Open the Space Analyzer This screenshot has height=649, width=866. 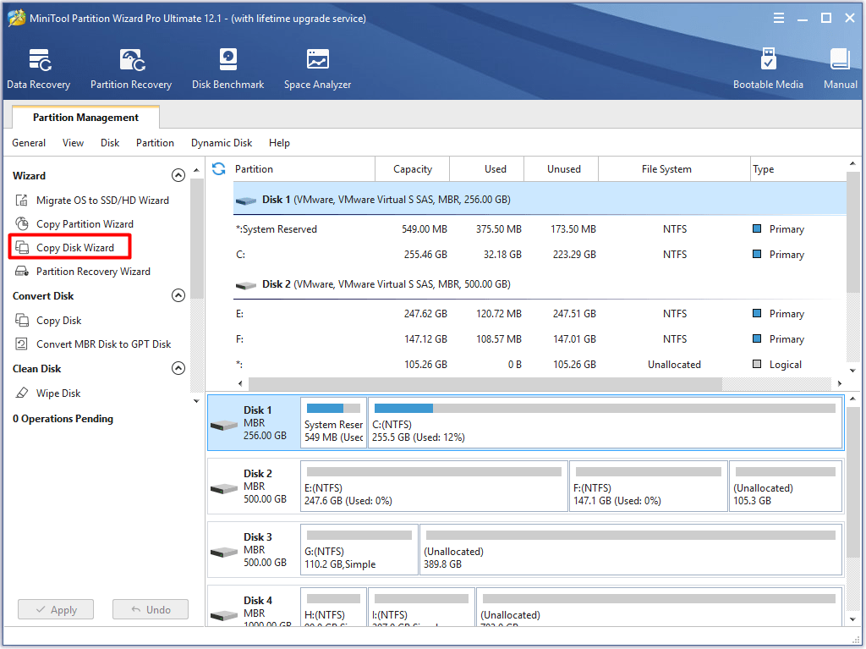317,68
